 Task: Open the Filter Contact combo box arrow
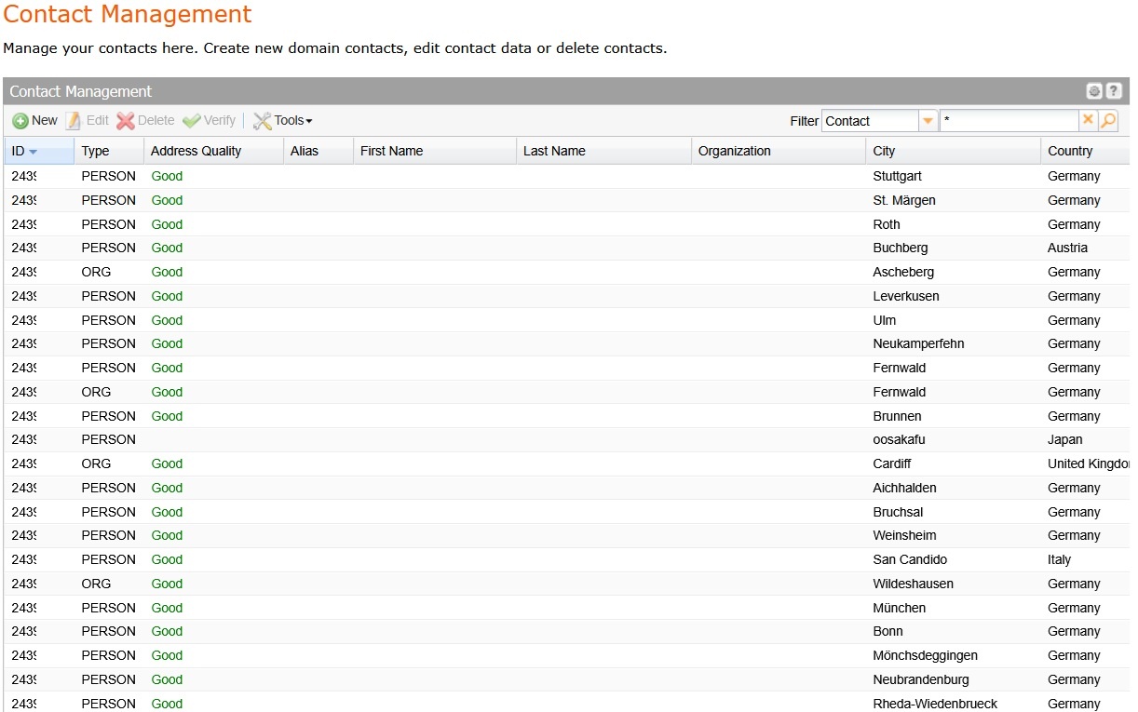click(x=928, y=121)
